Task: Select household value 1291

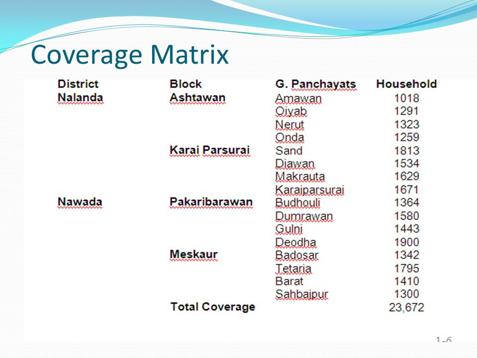Action: pyautogui.click(x=407, y=111)
